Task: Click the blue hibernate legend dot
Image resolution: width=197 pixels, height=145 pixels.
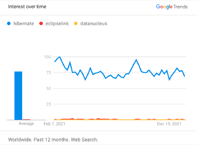Action: [9, 23]
